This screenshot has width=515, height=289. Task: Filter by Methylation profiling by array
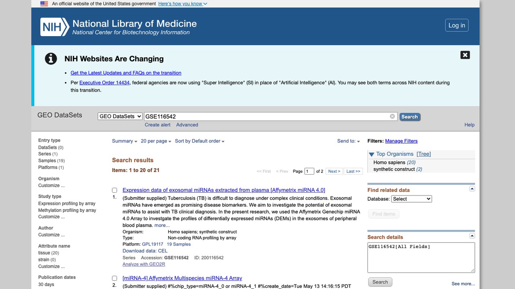67,210
